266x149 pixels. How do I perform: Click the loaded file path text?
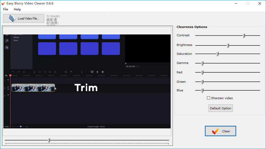(x=53, y=20)
